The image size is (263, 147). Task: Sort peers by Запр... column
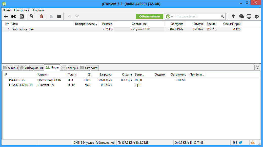tap(139, 75)
